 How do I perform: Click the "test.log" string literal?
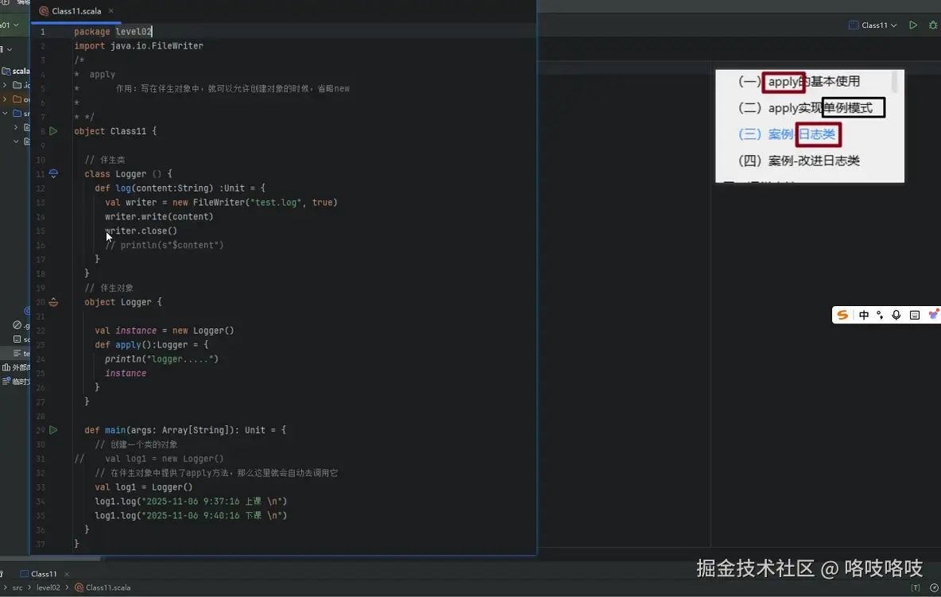click(276, 202)
